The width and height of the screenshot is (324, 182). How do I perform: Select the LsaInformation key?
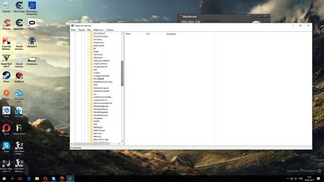tap(100, 100)
